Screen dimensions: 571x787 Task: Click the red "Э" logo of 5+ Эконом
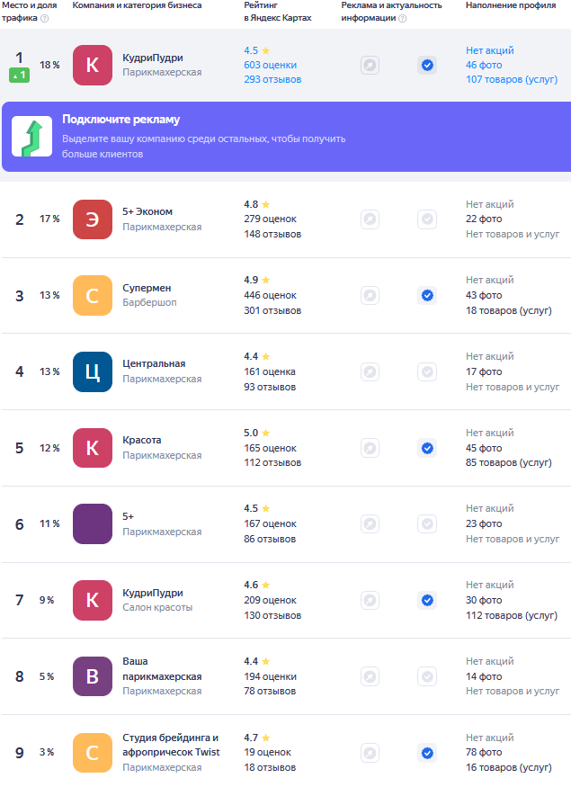click(93, 219)
